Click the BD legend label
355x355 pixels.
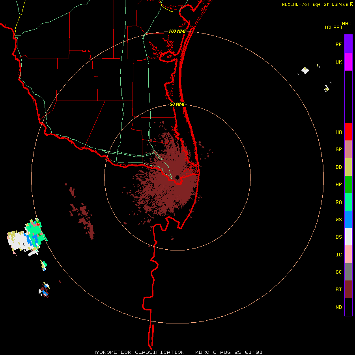pos(338,167)
